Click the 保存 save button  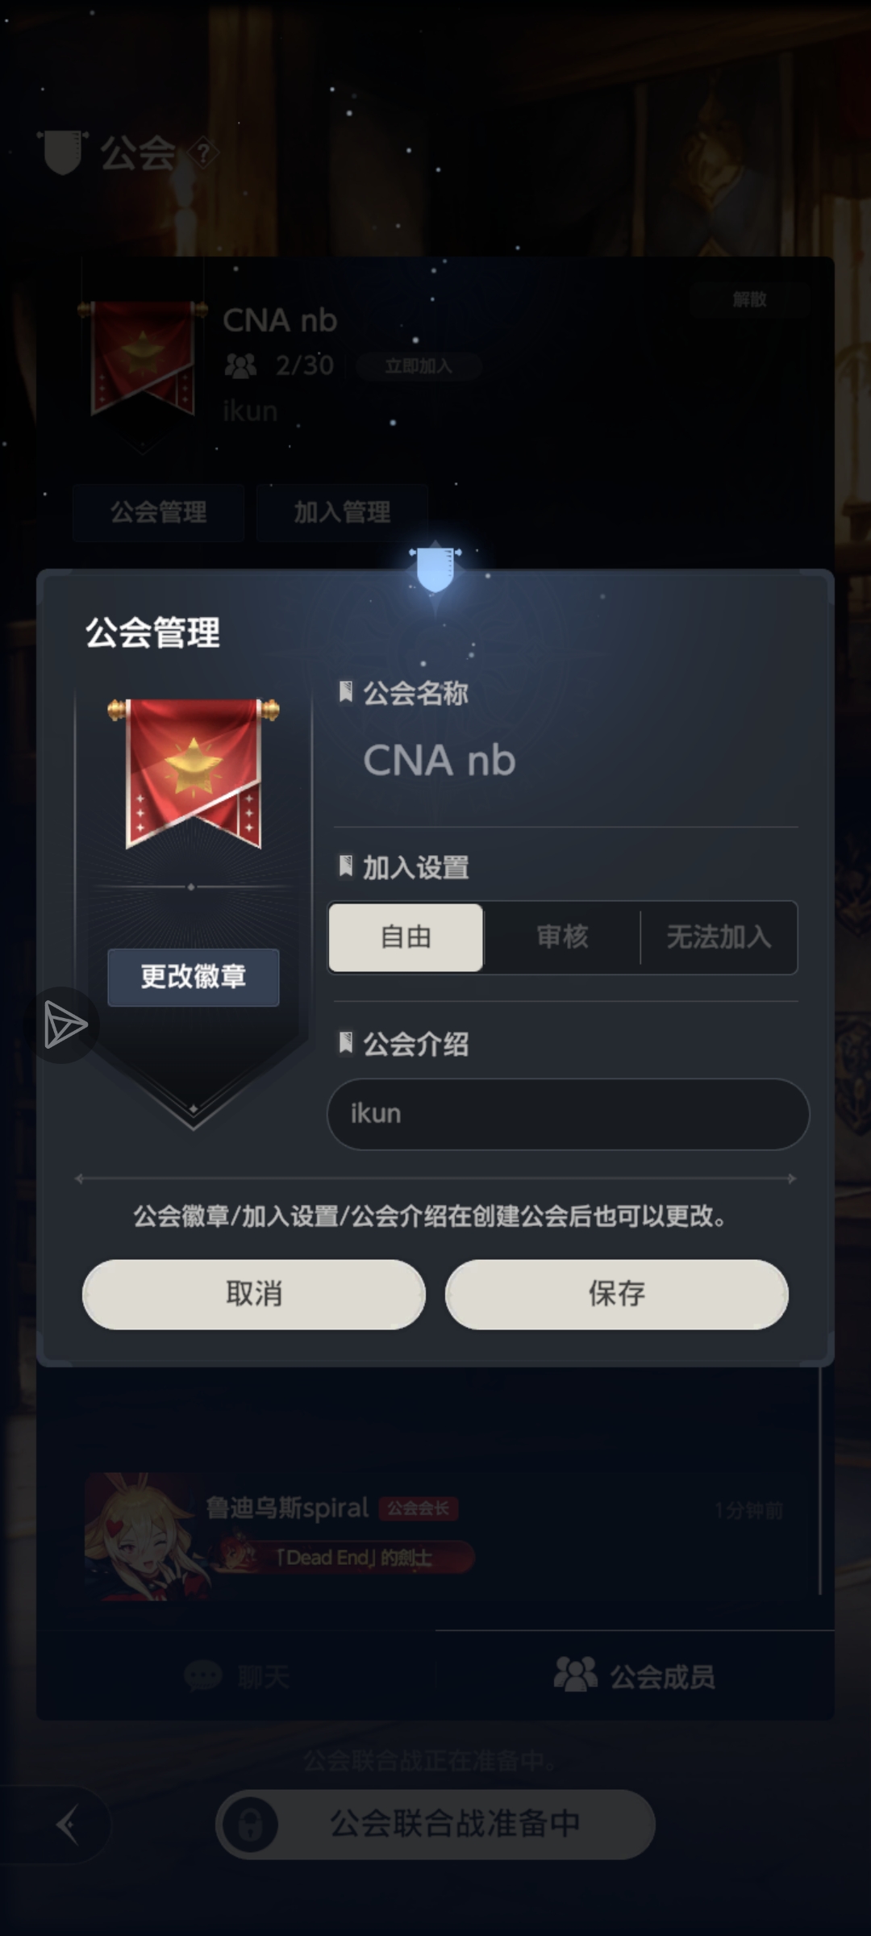point(617,1294)
